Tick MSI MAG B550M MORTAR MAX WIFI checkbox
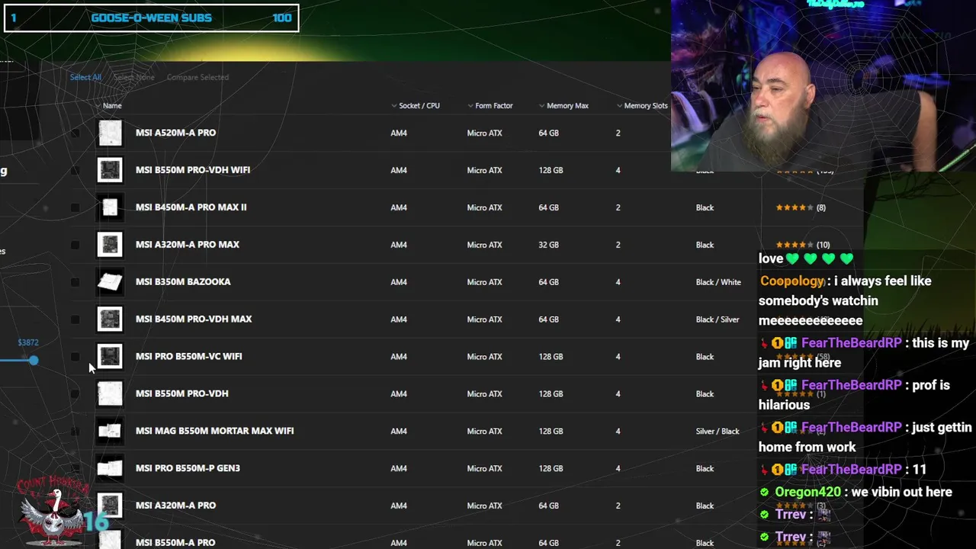The height and width of the screenshot is (549, 976). pyautogui.click(x=75, y=432)
